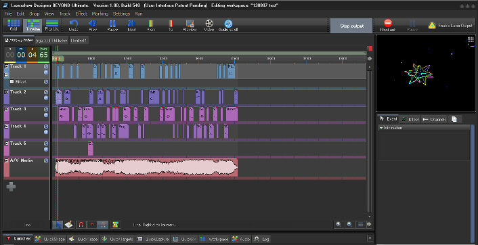478x245 pixels.
Task: Open the Snap menu
Action: click(35, 14)
